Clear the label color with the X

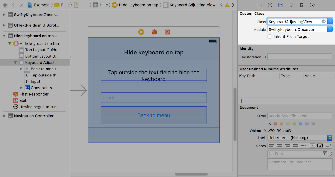pyautogui.click(x=270, y=124)
